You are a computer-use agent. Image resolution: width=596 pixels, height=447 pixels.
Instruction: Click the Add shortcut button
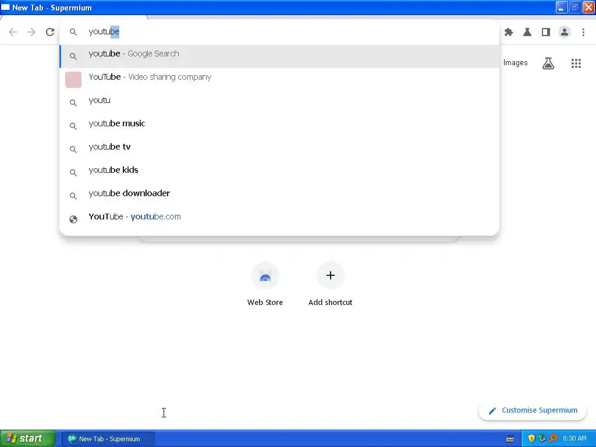click(x=331, y=284)
